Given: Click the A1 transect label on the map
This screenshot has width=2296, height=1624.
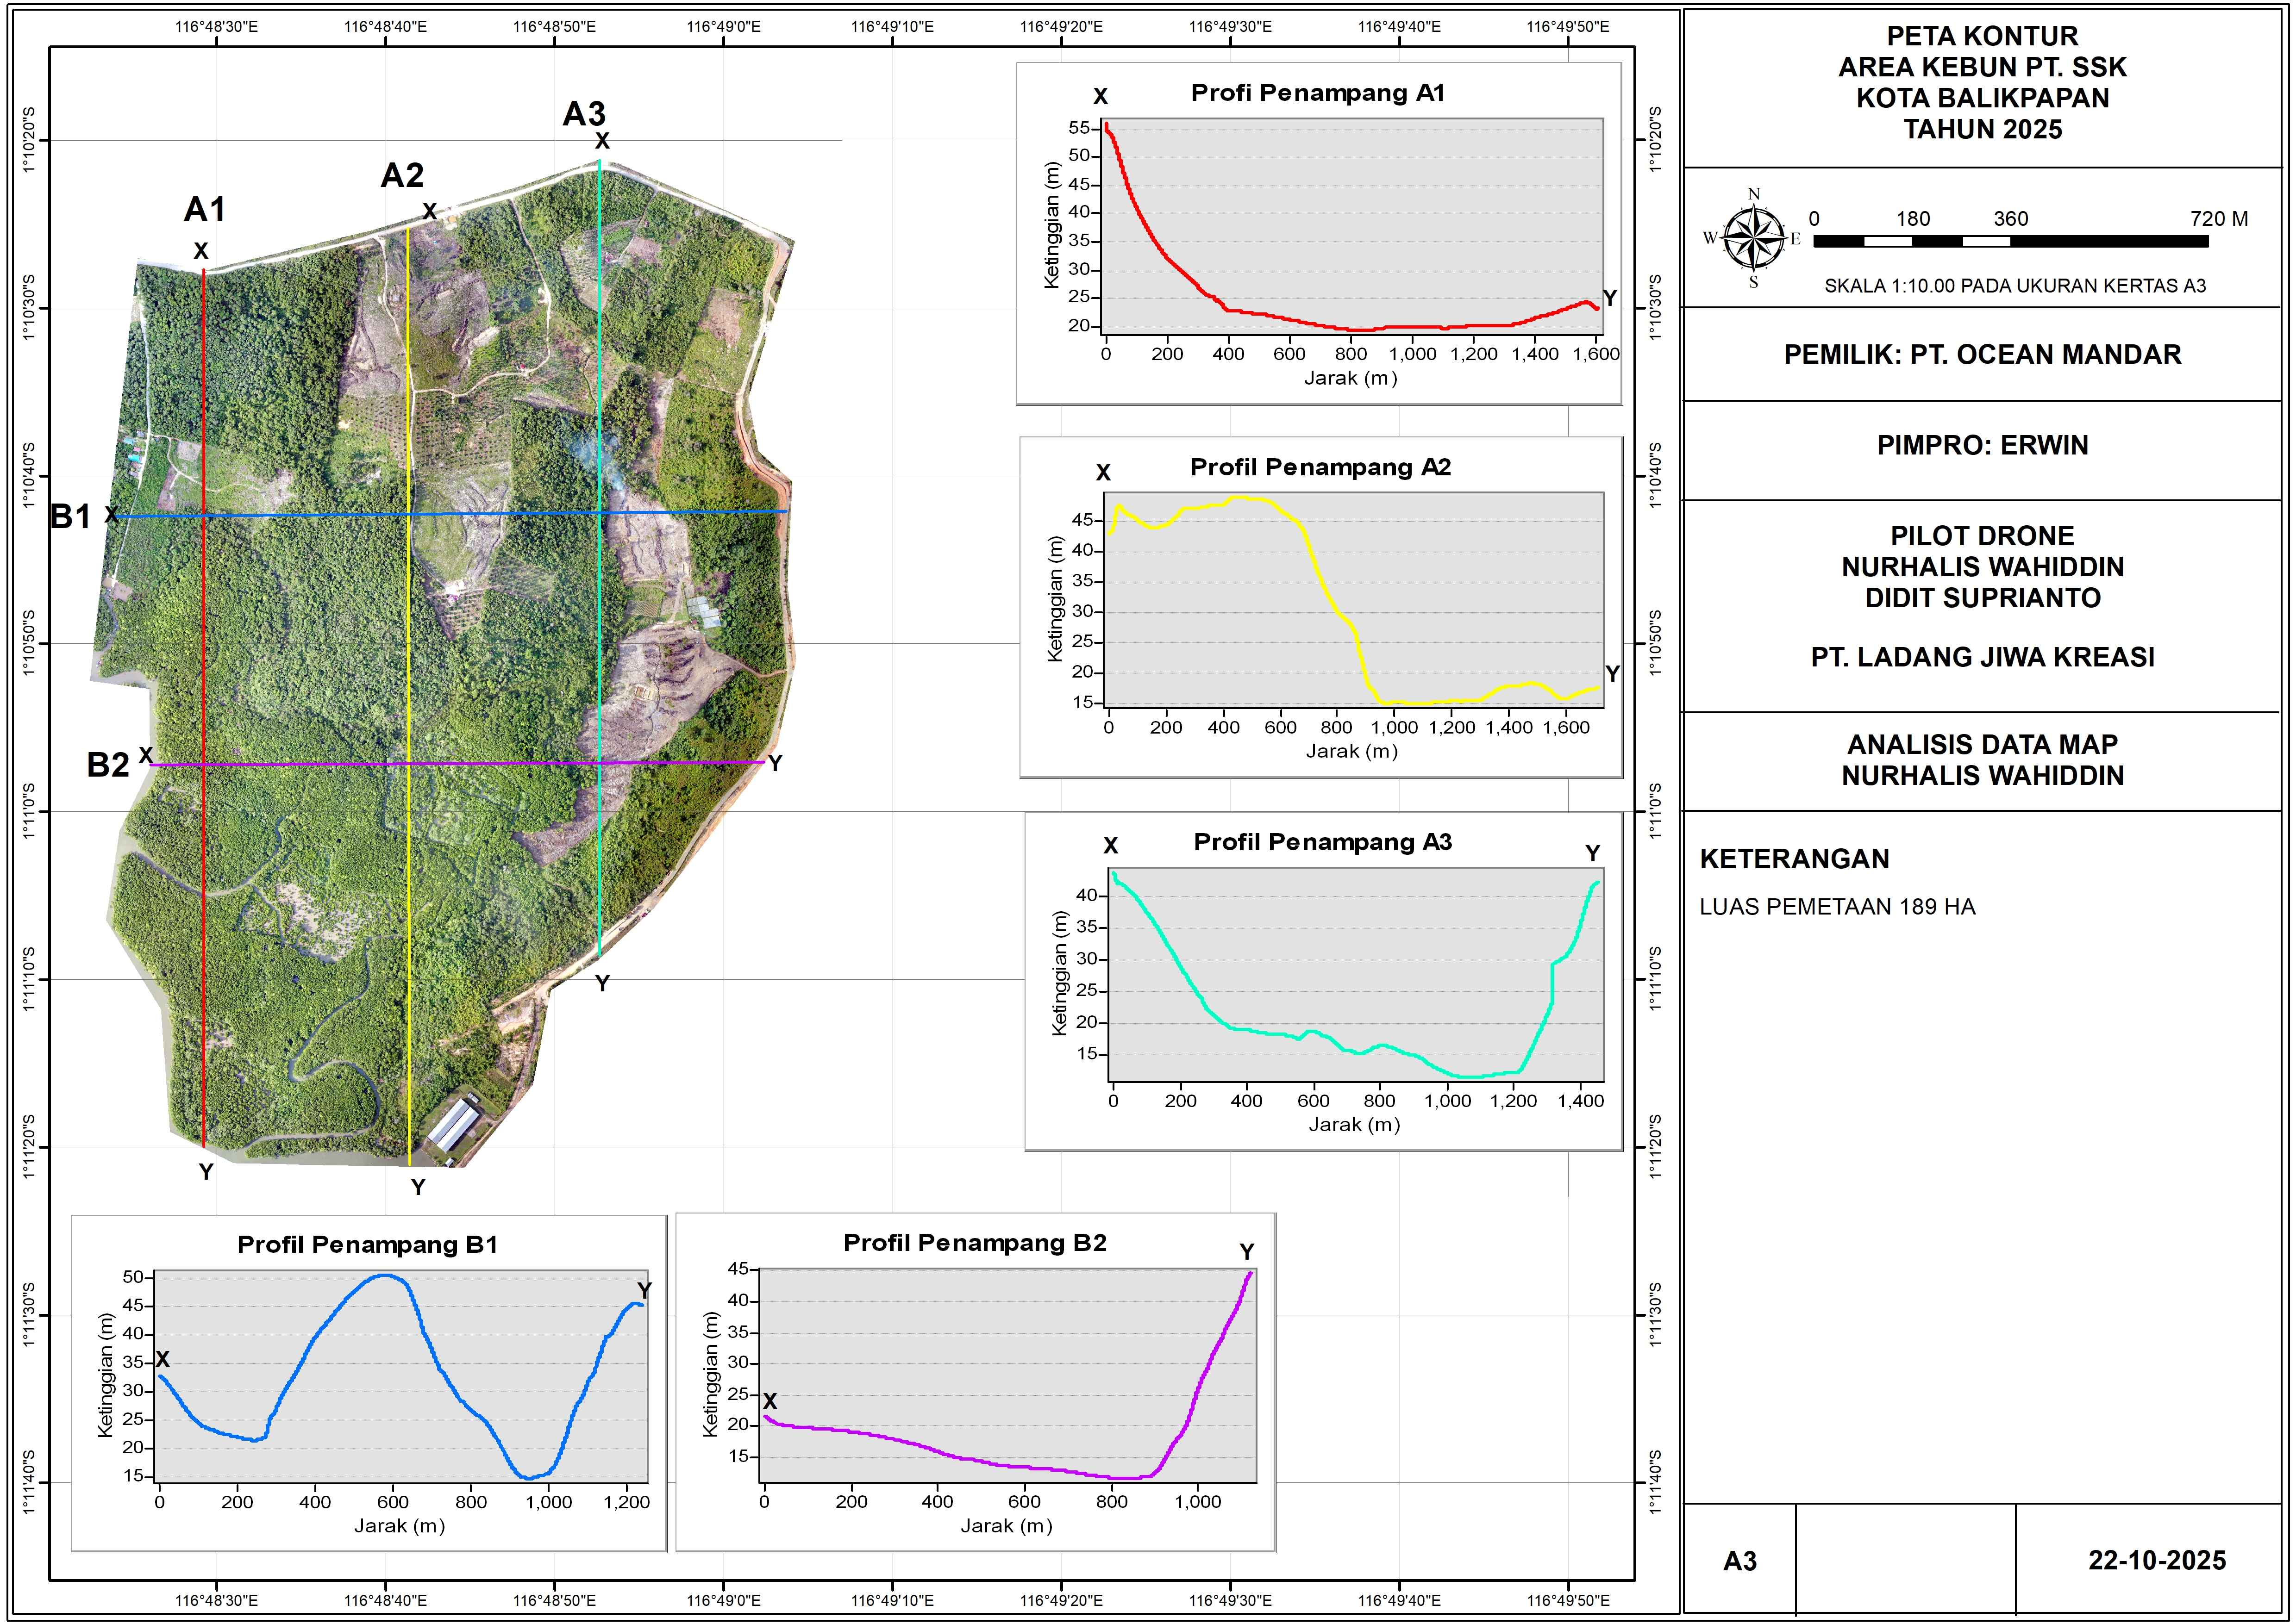Looking at the screenshot, I should [x=204, y=209].
